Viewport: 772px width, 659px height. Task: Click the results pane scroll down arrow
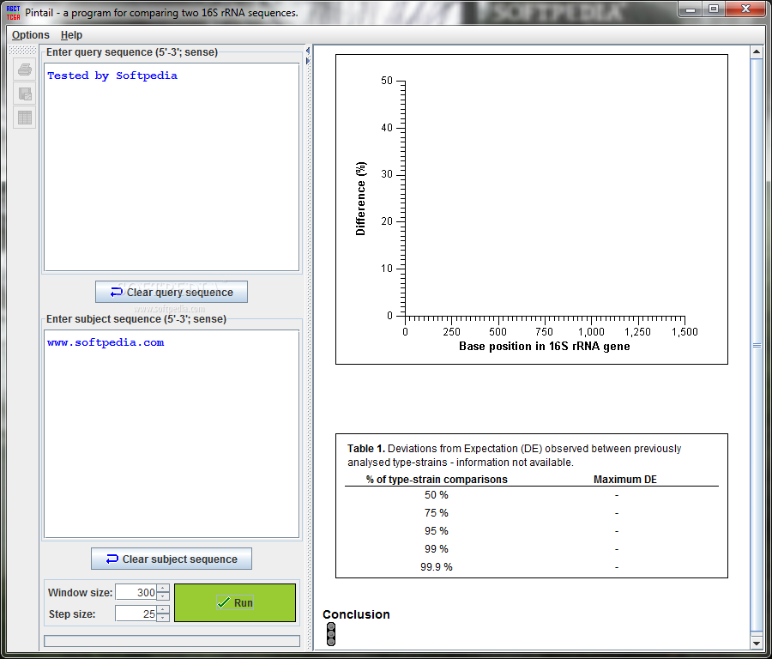[757, 644]
